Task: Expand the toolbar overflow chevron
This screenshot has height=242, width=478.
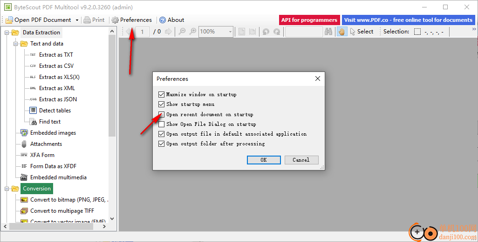Action: tap(474, 29)
